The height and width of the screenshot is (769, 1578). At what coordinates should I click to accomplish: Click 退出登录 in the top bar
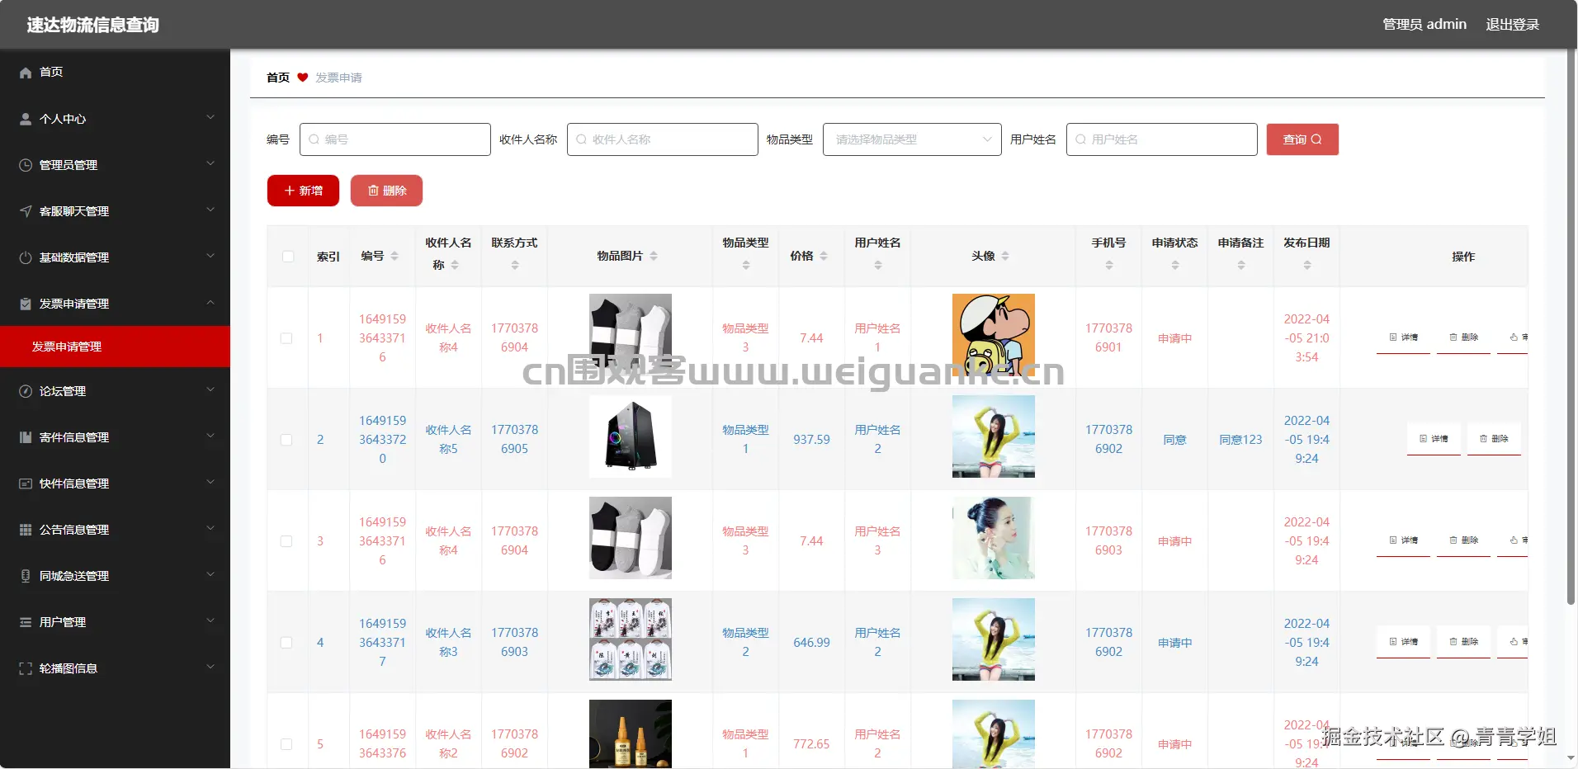(x=1513, y=24)
